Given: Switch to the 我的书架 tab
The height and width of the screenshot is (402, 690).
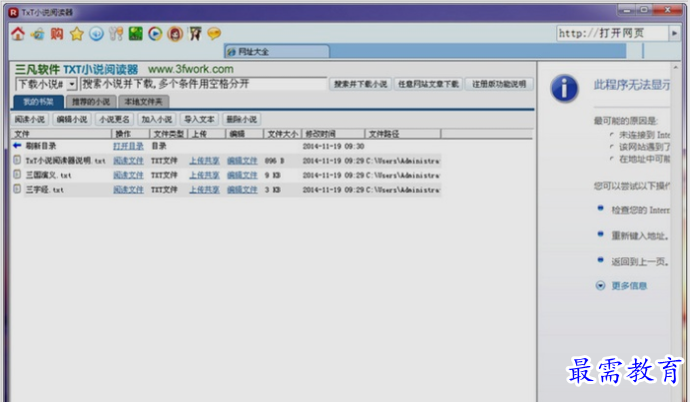Looking at the screenshot, I should point(38,102).
